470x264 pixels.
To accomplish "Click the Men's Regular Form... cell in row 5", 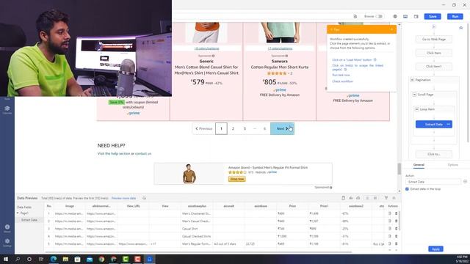I will (196, 244).
